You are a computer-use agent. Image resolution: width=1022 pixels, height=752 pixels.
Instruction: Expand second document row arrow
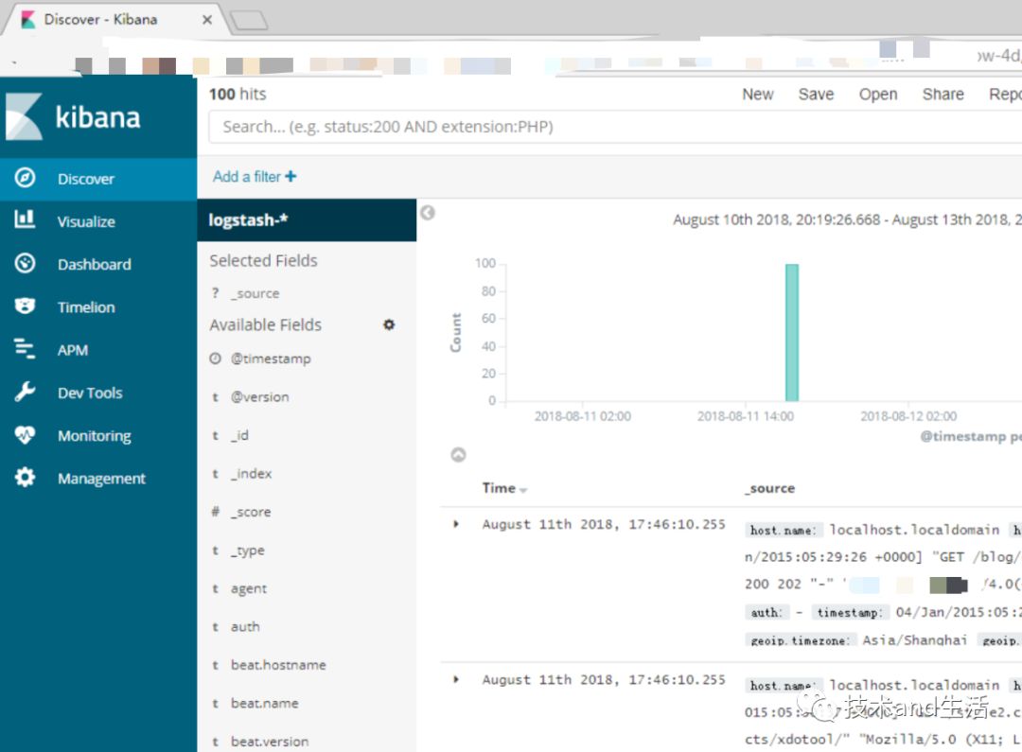point(456,680)
